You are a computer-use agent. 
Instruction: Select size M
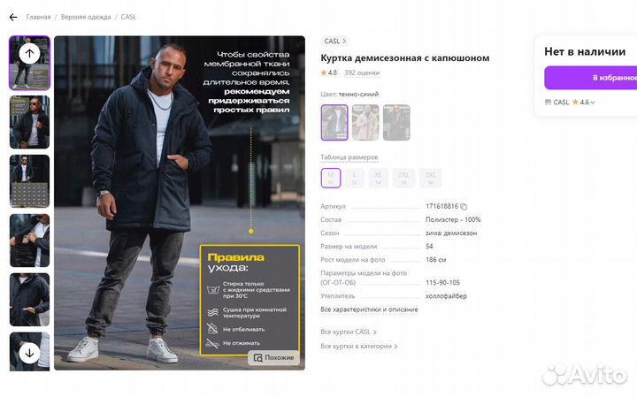pyautogui.click(x=331, y=178)
